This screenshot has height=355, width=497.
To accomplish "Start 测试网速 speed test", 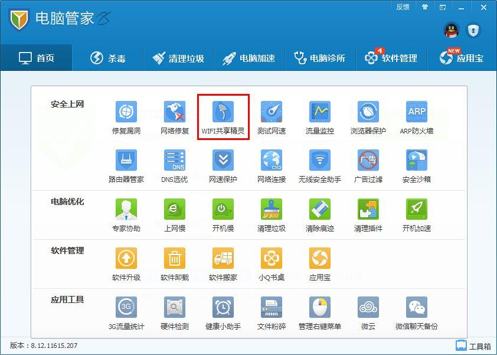I will pos(272,117).
